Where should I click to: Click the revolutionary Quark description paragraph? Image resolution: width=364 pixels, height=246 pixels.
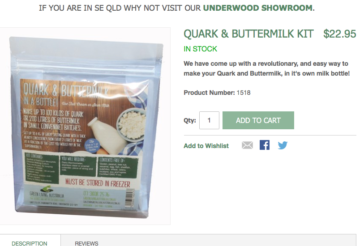267,68
